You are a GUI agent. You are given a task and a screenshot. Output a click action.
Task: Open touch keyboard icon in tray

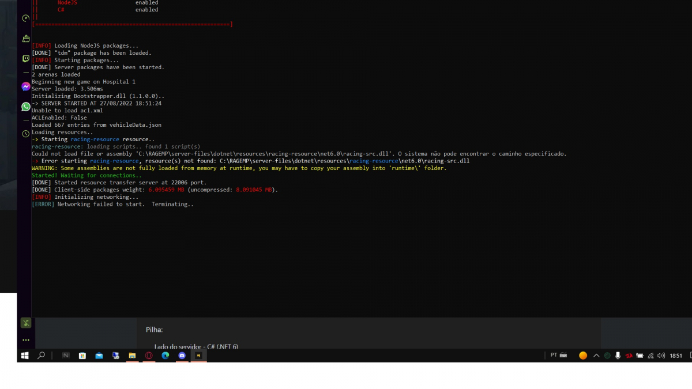[563, 355]
